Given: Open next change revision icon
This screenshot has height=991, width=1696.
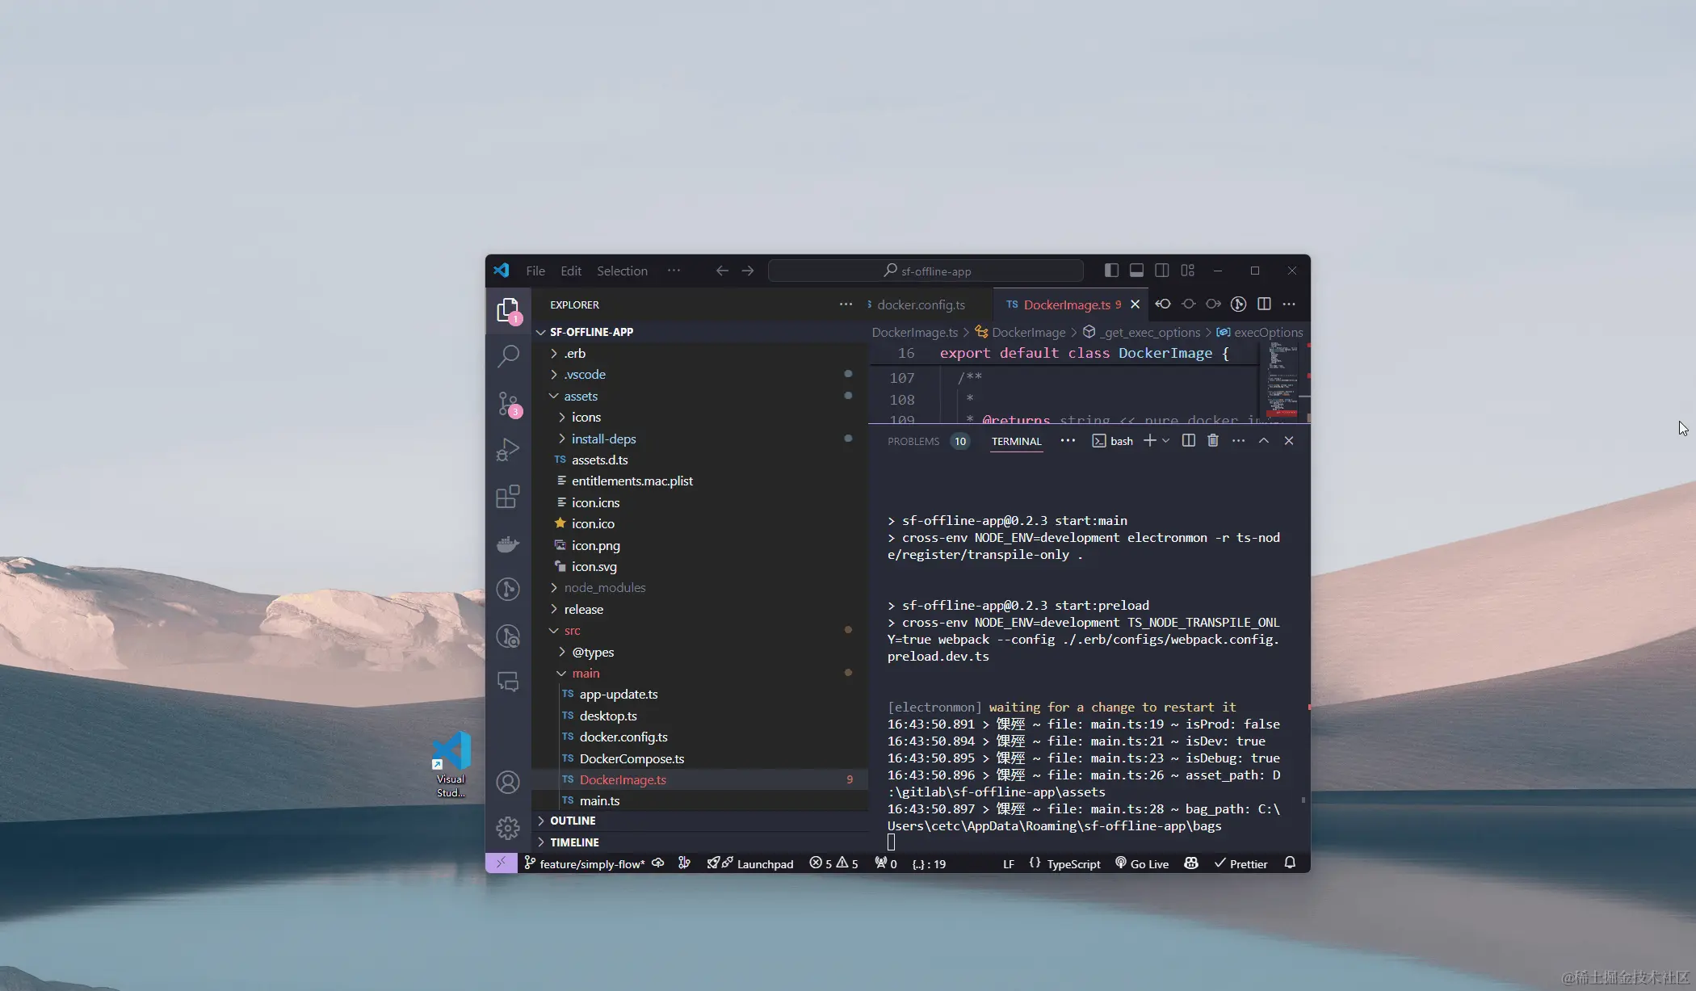Looking at the screenshot, I should pyautogui.click(x=1214, y=304).
